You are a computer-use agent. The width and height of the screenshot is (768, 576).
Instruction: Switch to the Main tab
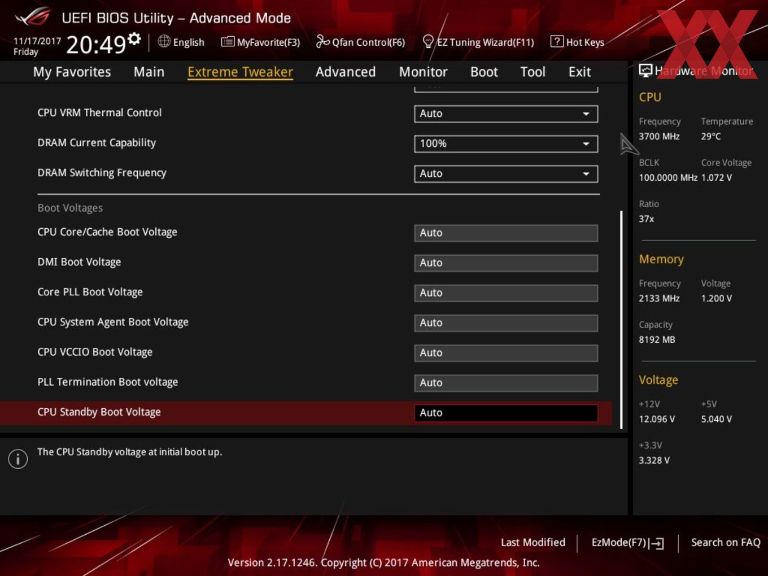pyautogui.click(x=149, y=72)
